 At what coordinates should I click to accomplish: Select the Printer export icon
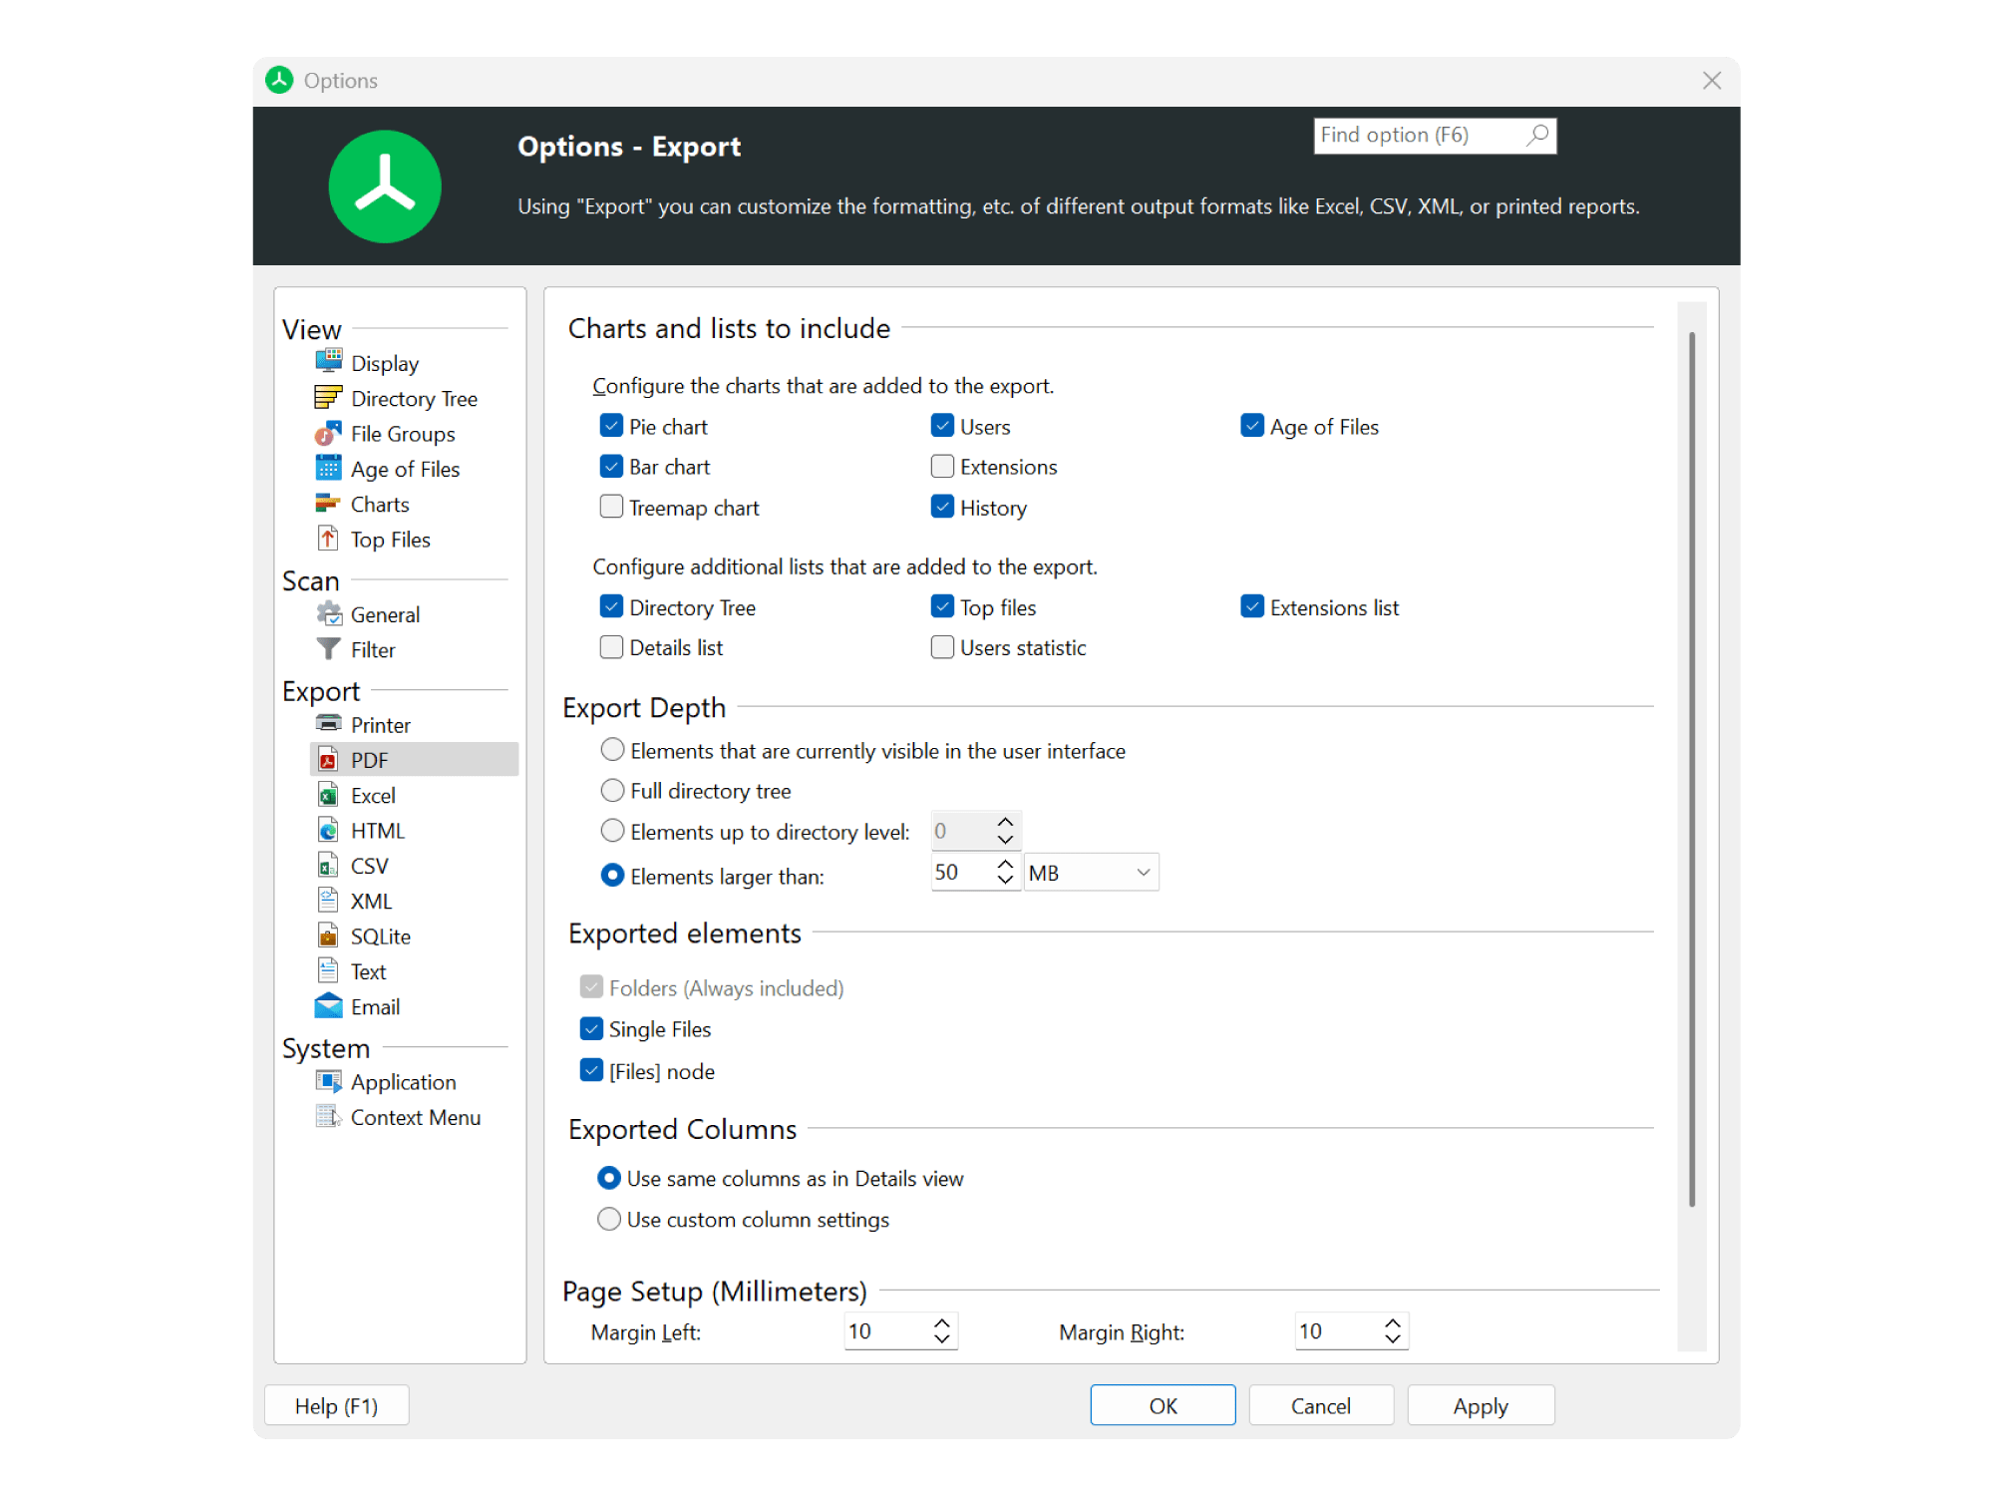[x=329, y=724]
